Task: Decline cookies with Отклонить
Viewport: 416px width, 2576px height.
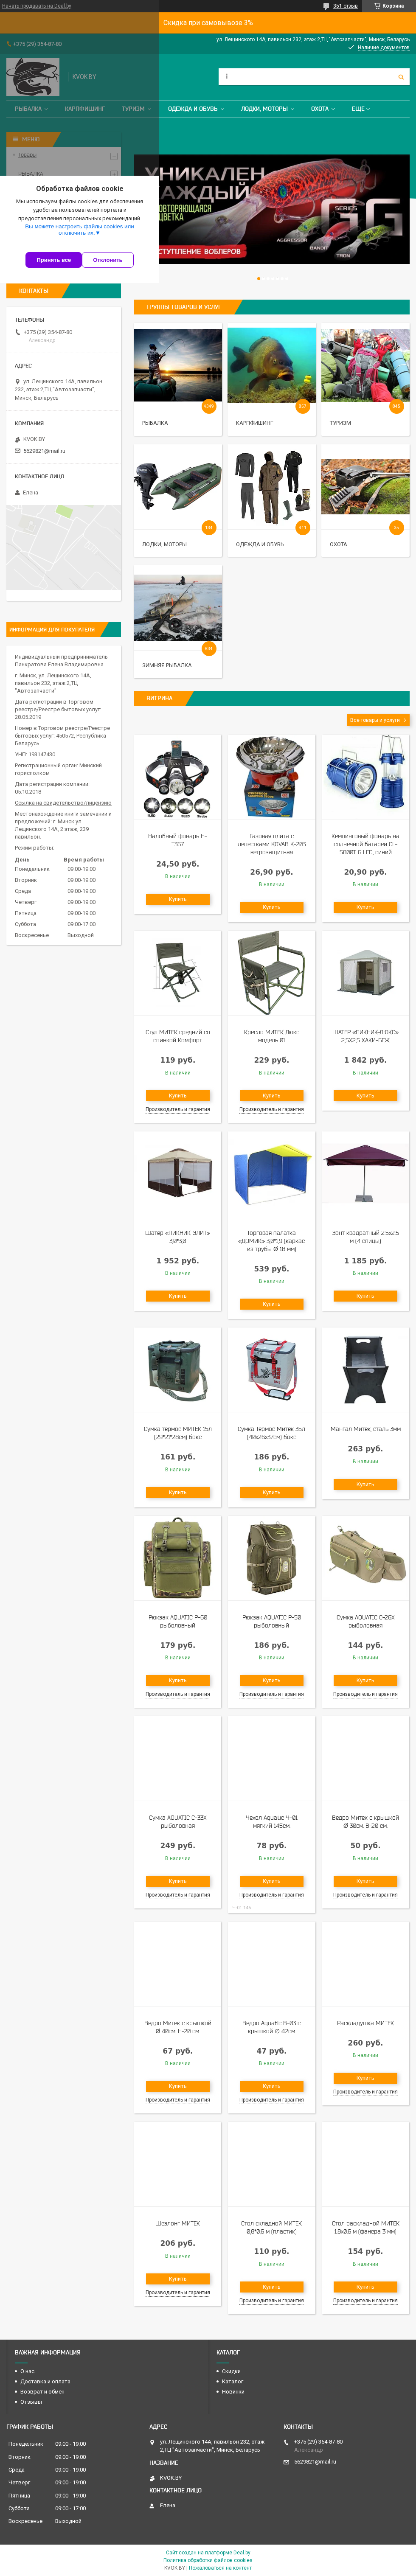Action: click(x=108, y=260)
